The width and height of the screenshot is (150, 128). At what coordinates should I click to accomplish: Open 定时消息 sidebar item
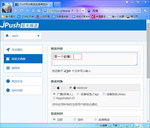tap(23, 90)
